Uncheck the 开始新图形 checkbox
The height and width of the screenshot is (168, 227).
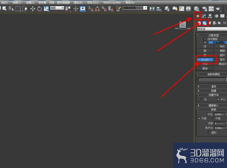[x=205, y=42]
